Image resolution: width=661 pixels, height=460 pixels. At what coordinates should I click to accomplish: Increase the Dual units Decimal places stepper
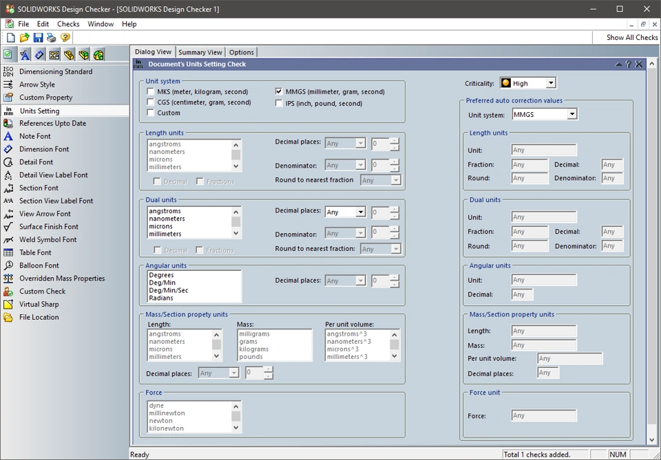coord(394,209)
